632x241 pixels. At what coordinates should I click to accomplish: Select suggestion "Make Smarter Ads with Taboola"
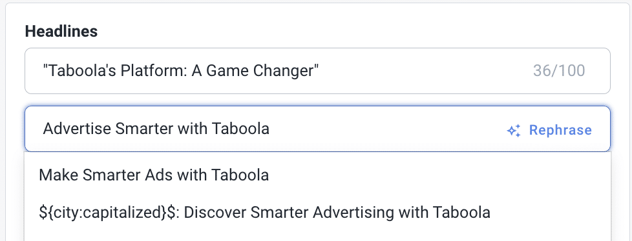(x=317, y=175)
